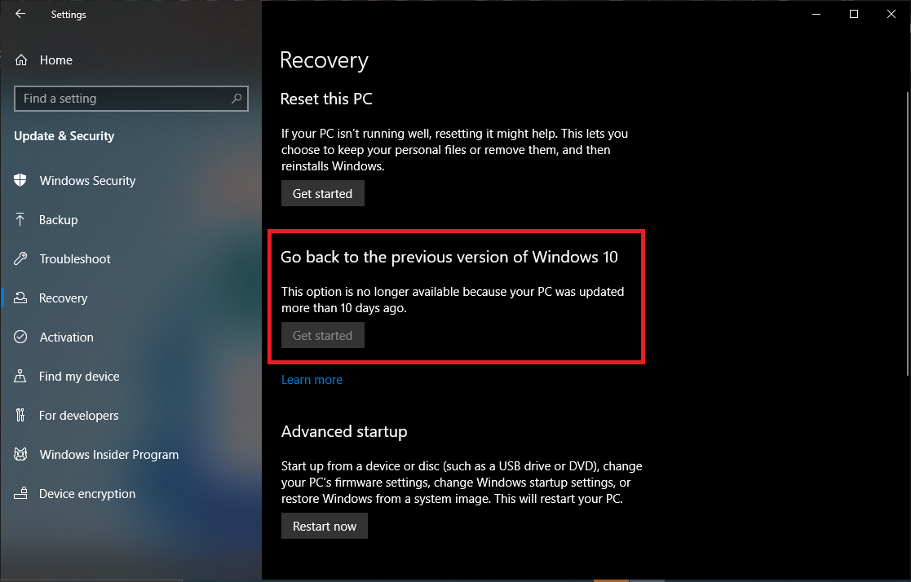Screen dimensions: 911x582
Task: Maximize the Settings window
Action: [853, 14]
